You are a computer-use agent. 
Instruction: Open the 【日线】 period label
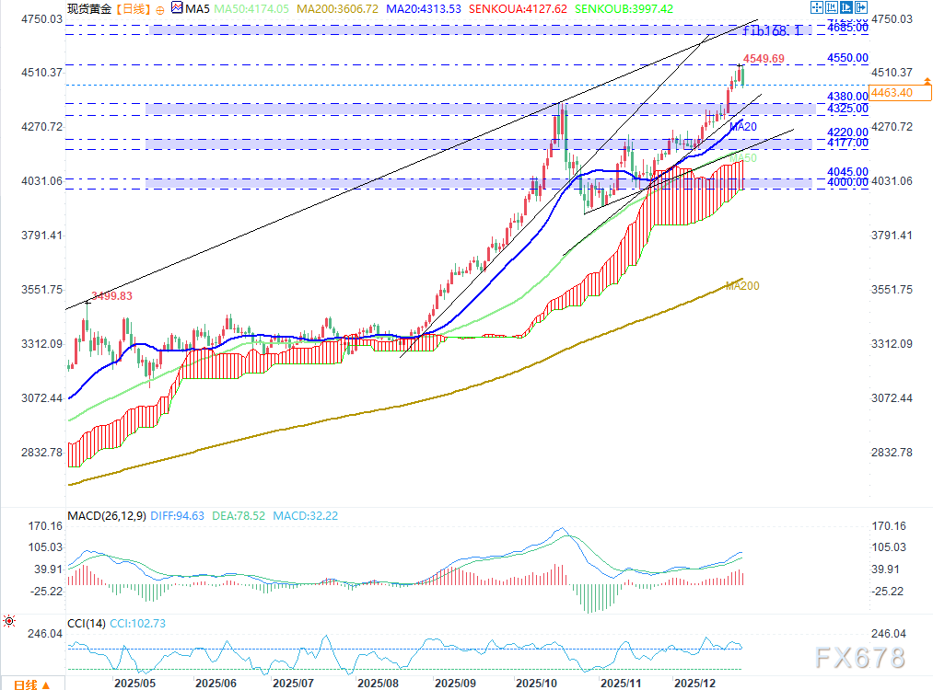tap(133, 9)
